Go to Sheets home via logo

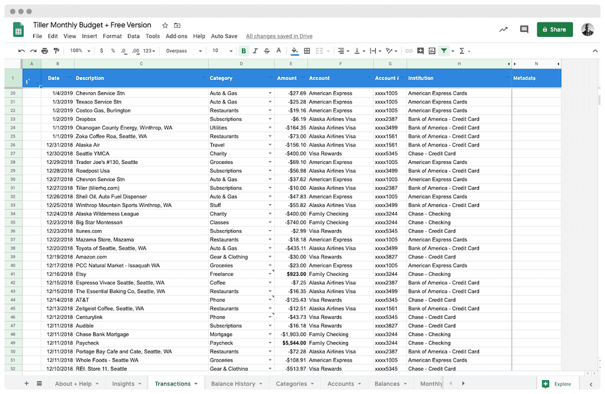[19, 30]
